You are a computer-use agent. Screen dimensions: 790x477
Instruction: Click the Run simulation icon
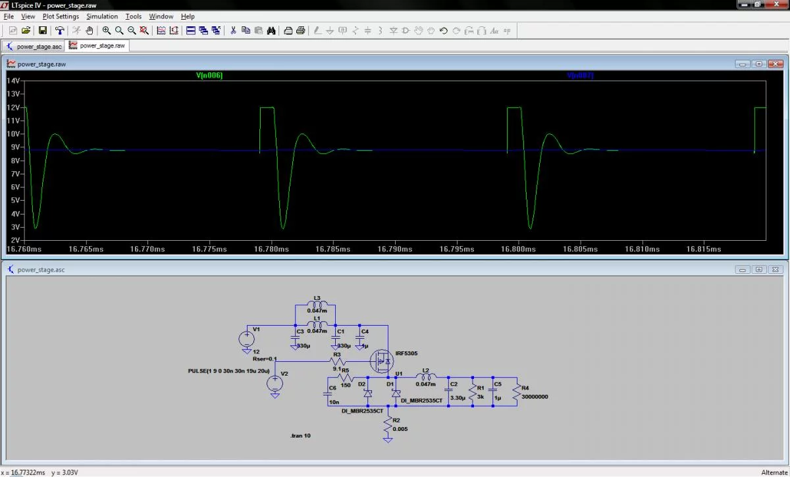[x=76, y=30]
